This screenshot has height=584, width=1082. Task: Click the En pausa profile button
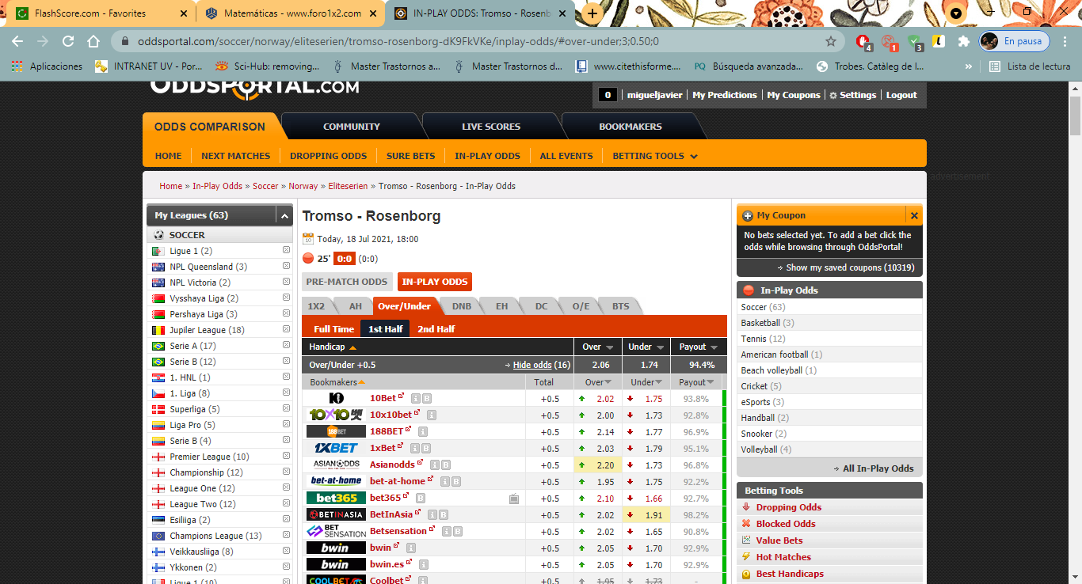[1014, 41]
